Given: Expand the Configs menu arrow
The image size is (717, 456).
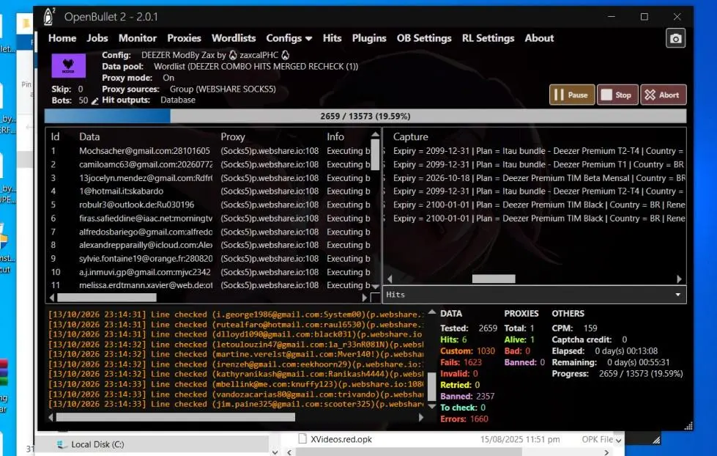Looking at the screenshot, I should pyautogui.click(x=308, y=39).
